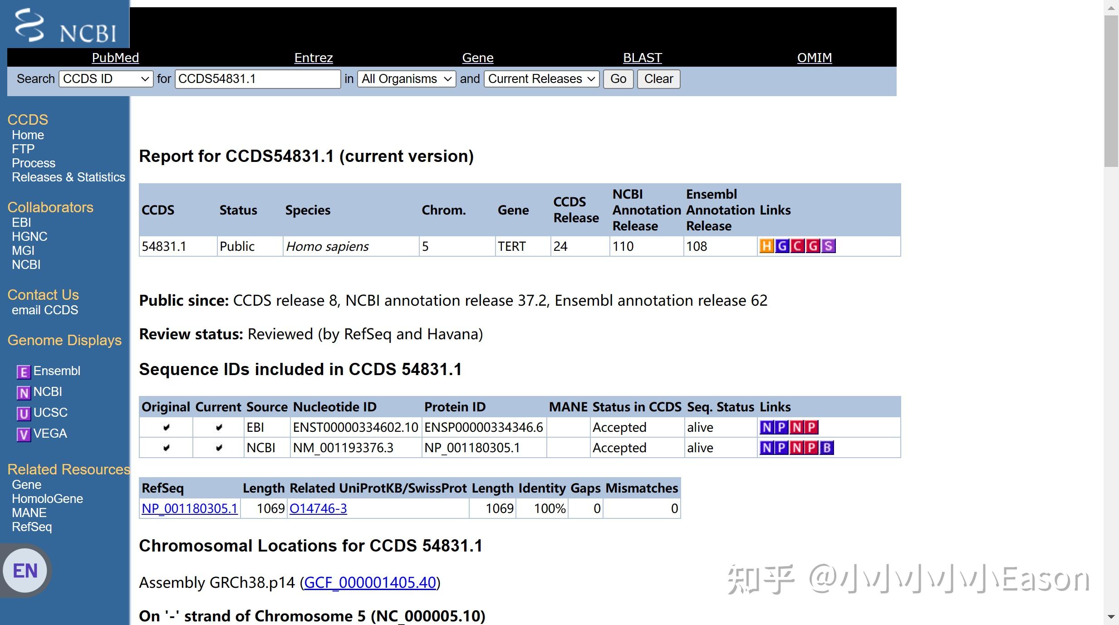Viewport: 1119px width, 625px height.
Task: Open the Ensembl genome display text link
Action: pyautogui.click(x=57, y=371)
